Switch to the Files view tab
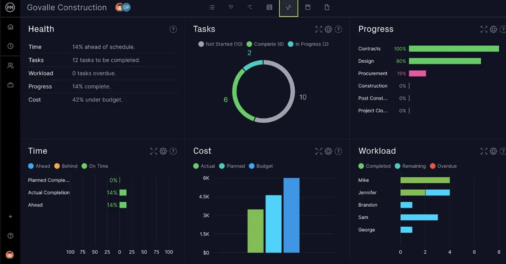Screen dimensions: 506x264 327,7
